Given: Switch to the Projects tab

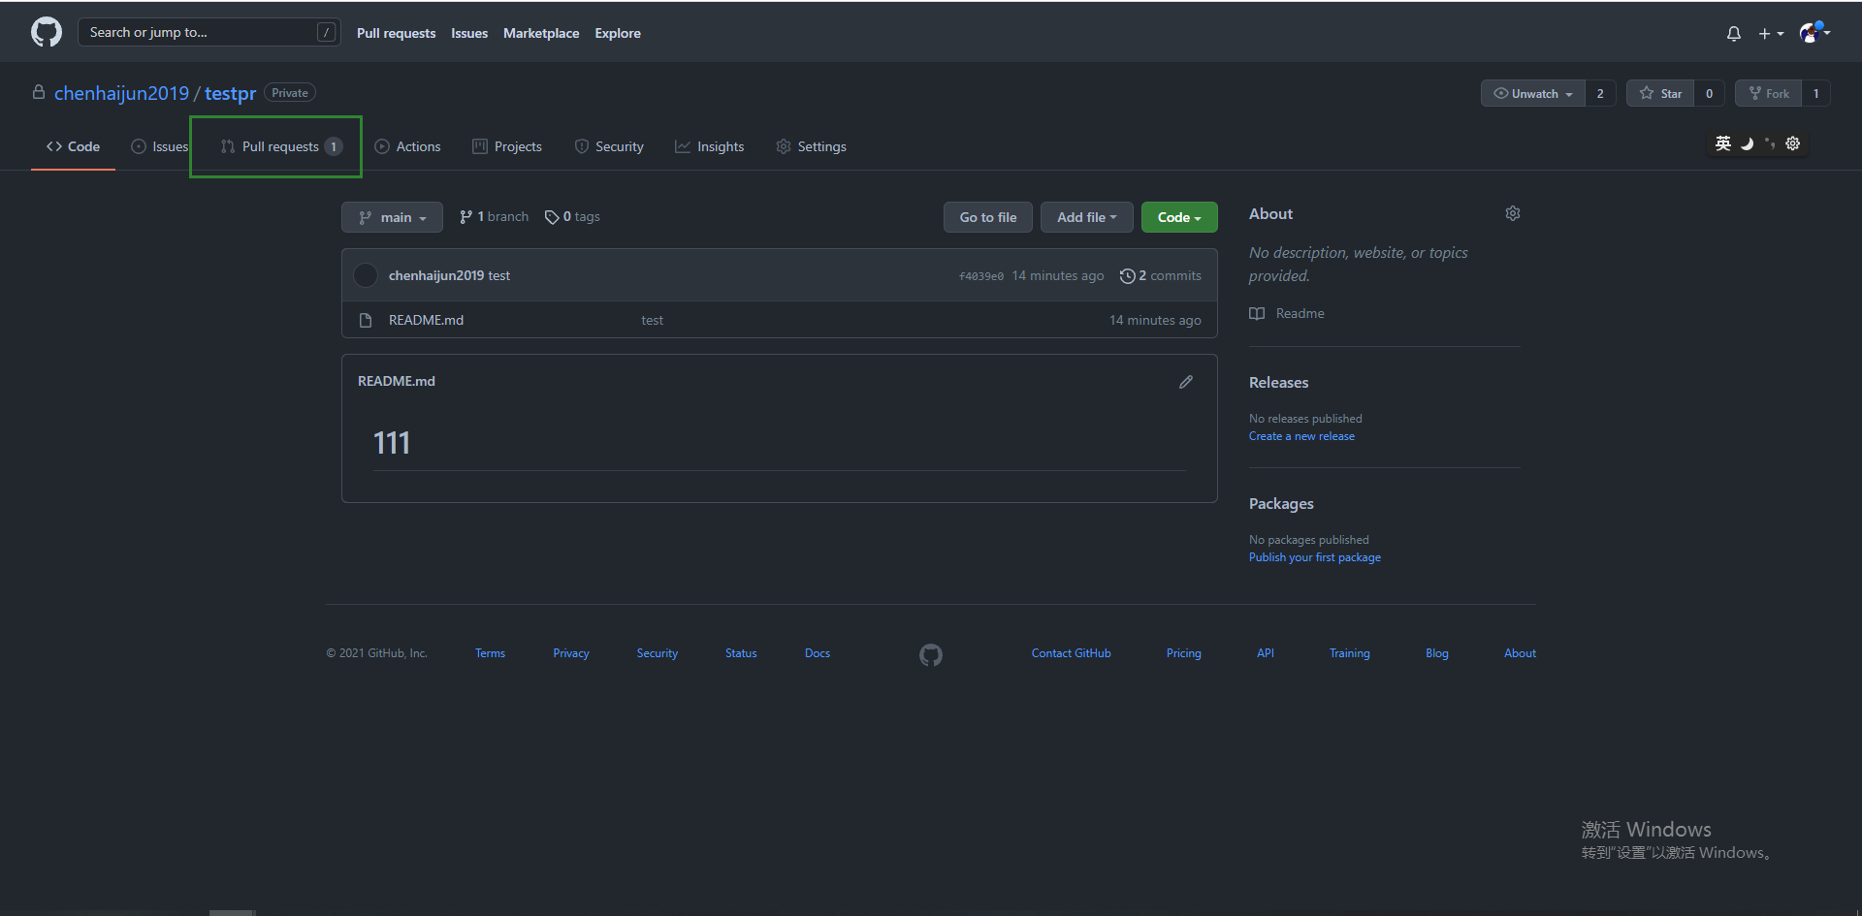Looking at the screenshot, I should (507, 146).
